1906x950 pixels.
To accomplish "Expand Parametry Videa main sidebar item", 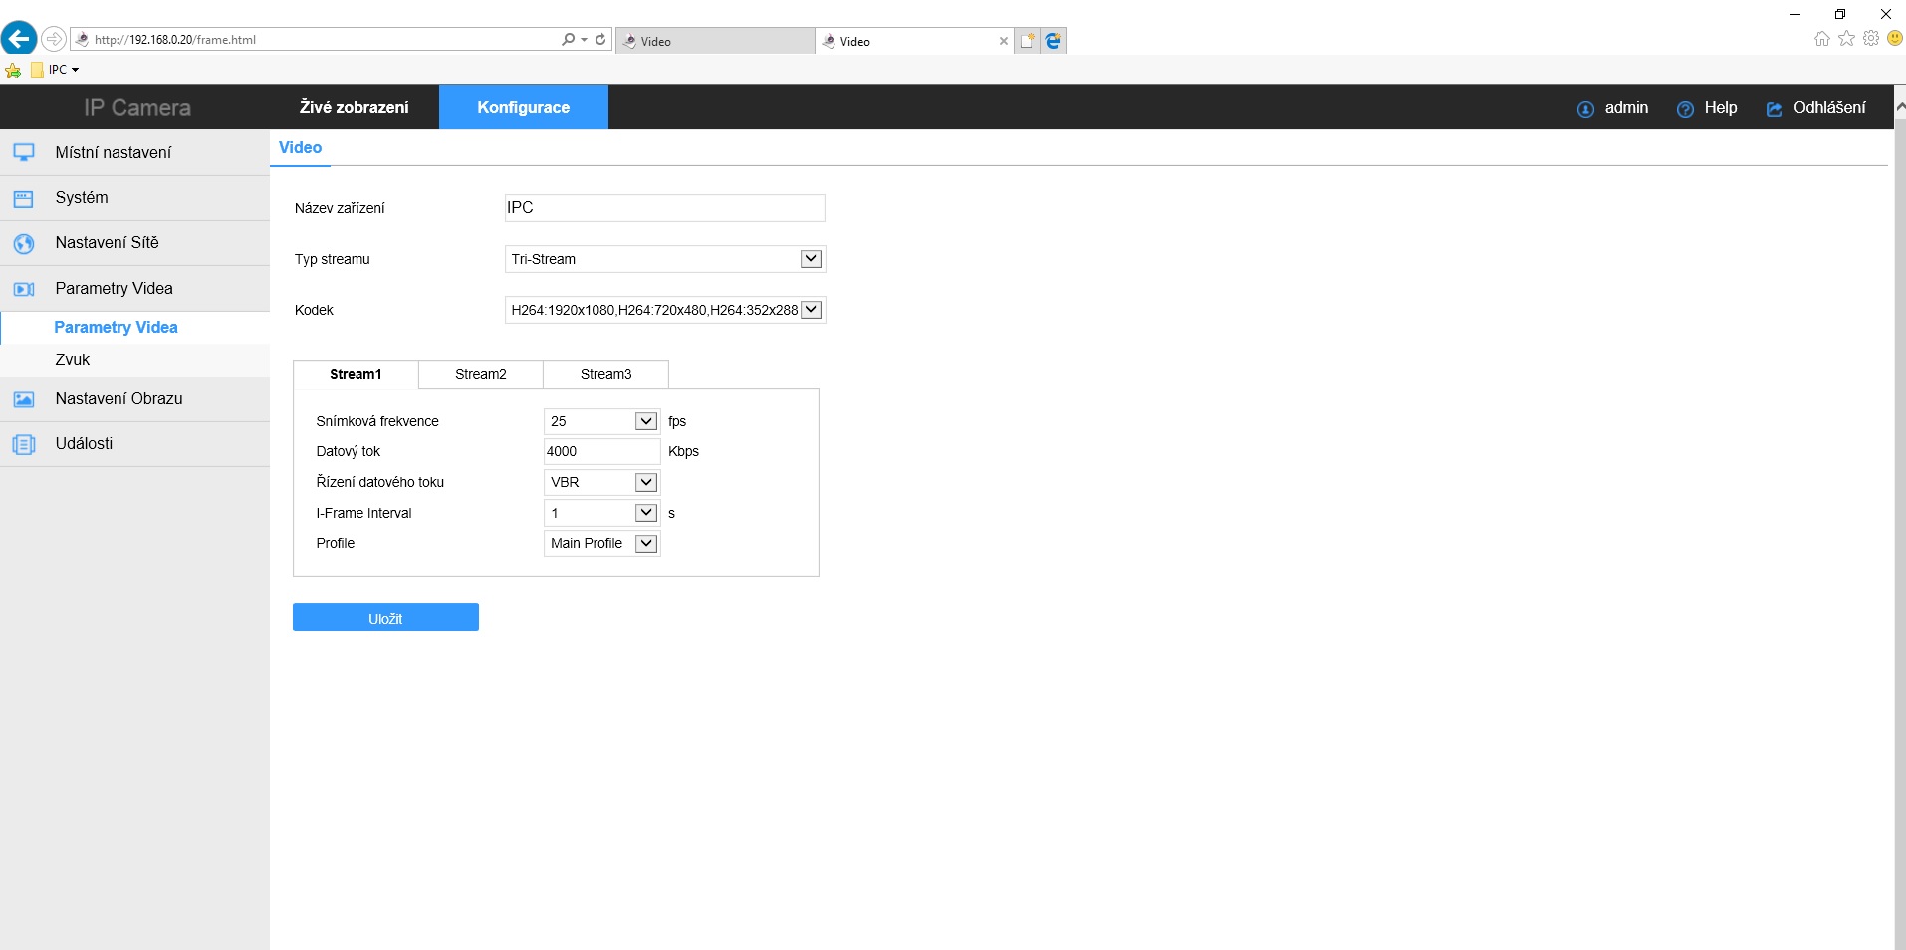I will pyautogui.click(x=134, y=288).
